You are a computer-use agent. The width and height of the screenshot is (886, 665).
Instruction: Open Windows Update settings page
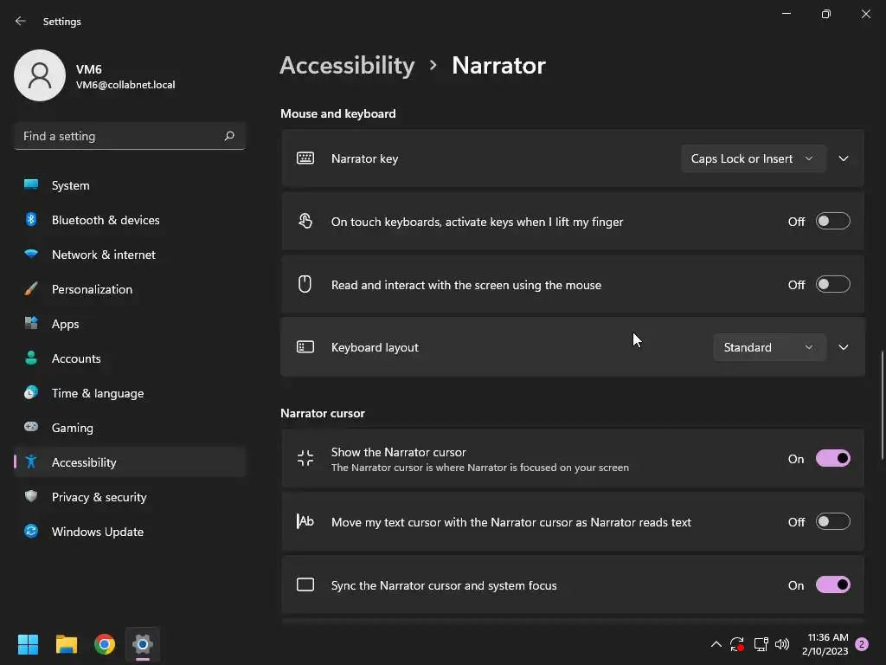point(97,532)
